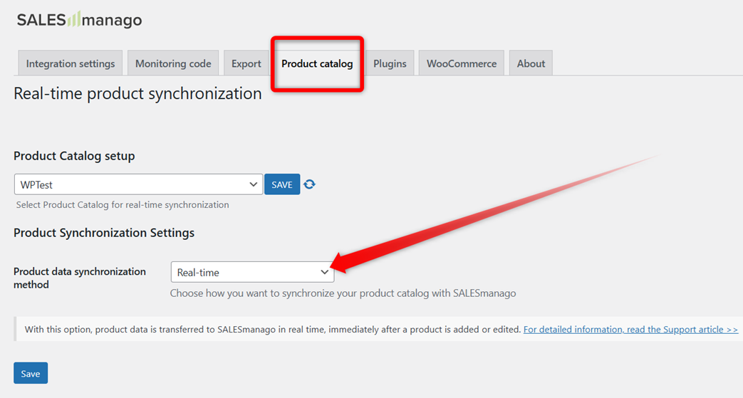Click the bottom Save button
Screen dimensions: 743x398
click(x=31, y=373)
